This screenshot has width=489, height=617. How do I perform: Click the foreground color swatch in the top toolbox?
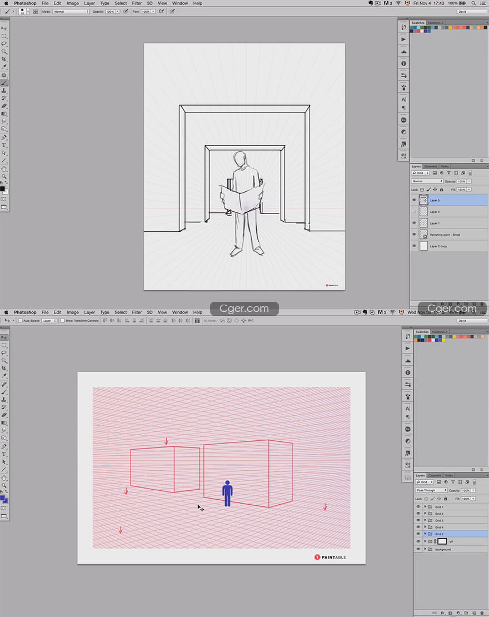click(2, 188)
